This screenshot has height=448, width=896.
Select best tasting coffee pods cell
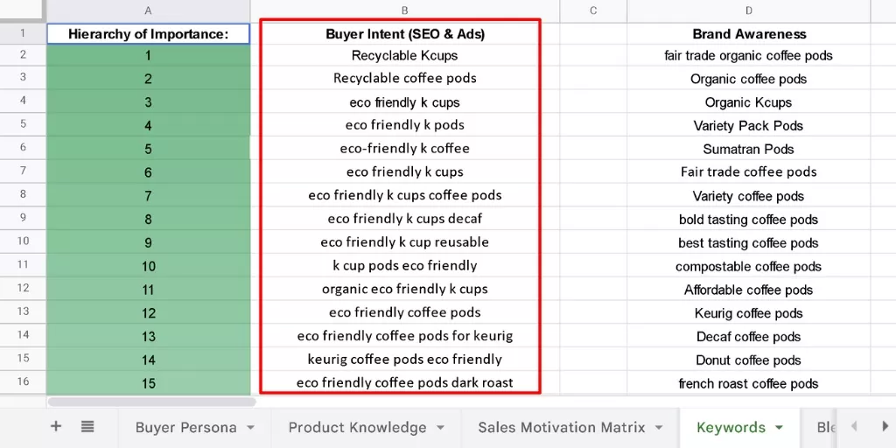(749, 243)
